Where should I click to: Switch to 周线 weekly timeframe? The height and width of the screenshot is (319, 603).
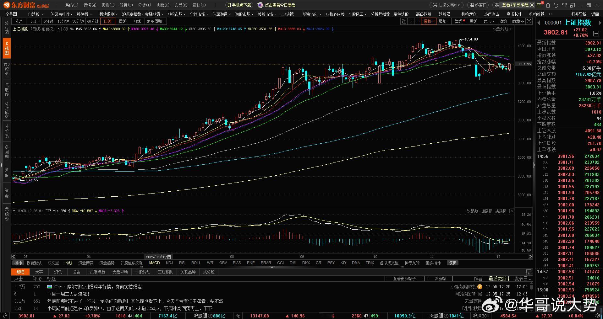point(123,21)
